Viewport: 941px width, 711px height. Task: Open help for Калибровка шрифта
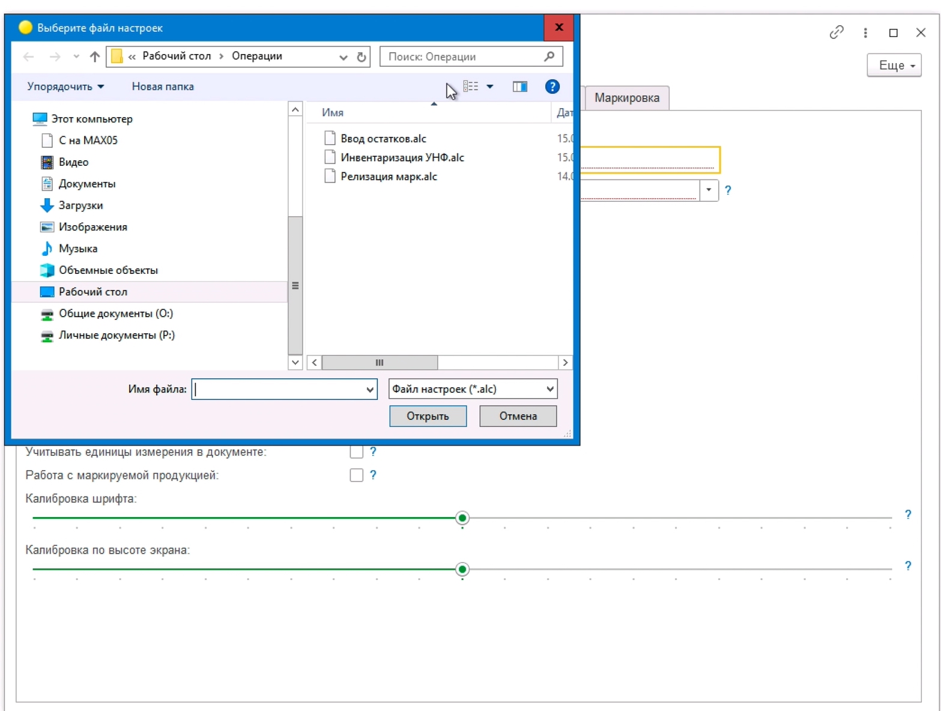[908, 515]
